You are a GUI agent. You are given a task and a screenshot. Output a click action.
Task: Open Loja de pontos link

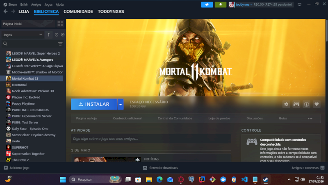pos(219,118)
